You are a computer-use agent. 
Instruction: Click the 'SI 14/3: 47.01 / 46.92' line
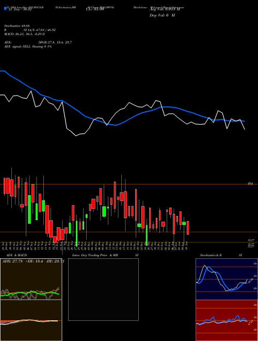tap(40, 30)
